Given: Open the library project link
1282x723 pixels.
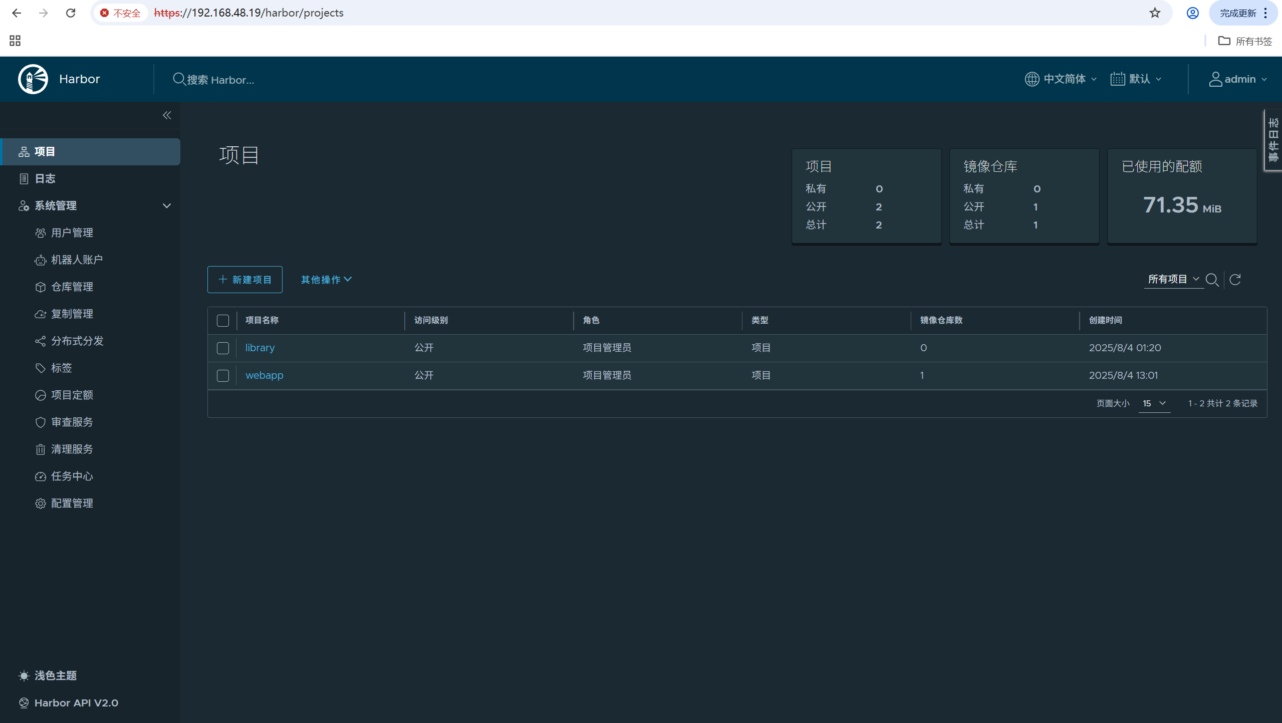Looking at the screenshot, I should [x=260, y=348].
